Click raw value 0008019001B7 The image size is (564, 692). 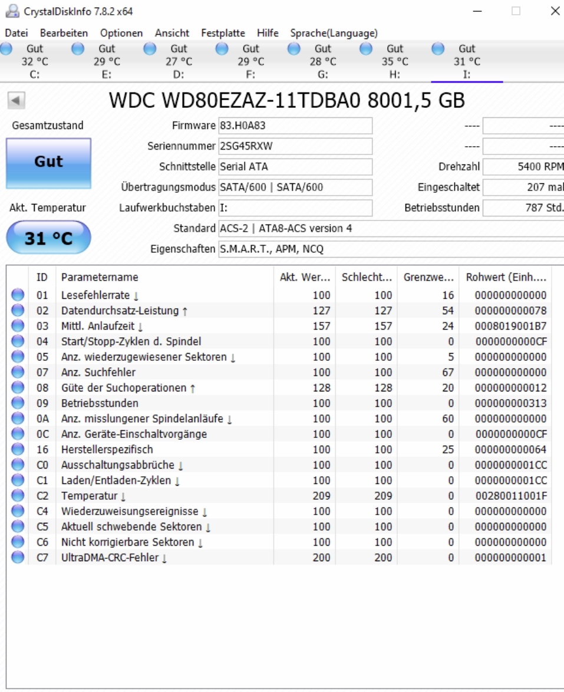510,326
